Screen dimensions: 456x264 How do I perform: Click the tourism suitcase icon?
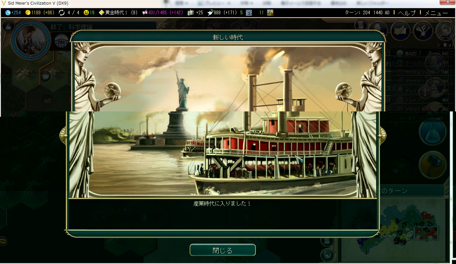pos(190,13)
